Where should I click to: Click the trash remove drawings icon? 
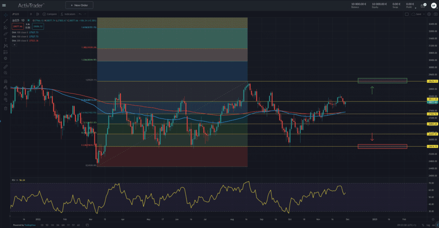pos(6,108)
